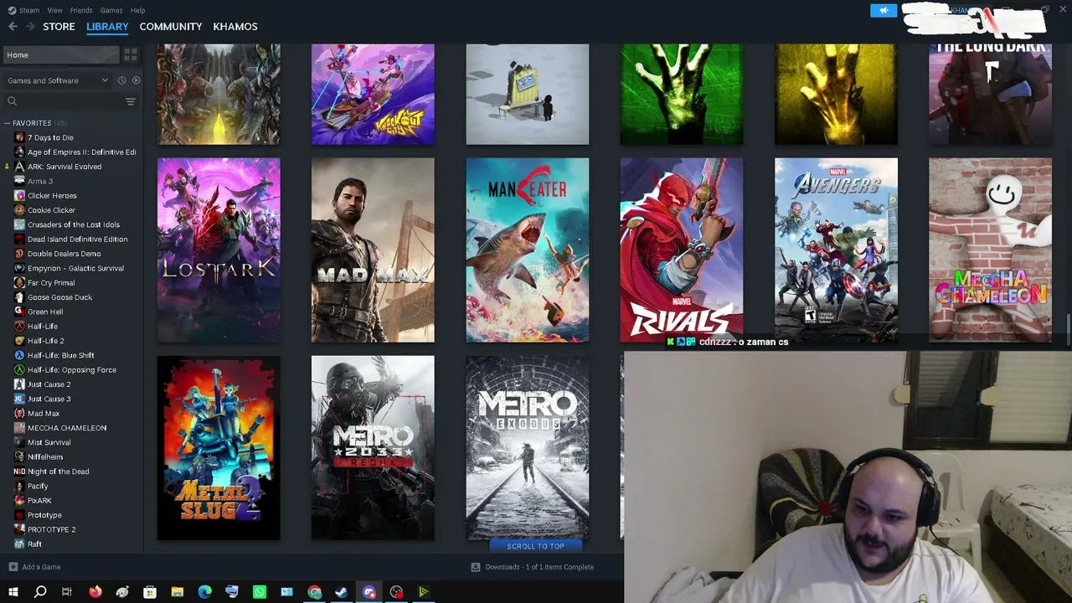The width and height of the screenshot is (1072, 603).
Task: Click the plus icon beside Add a Game
Action: (13, 567)
